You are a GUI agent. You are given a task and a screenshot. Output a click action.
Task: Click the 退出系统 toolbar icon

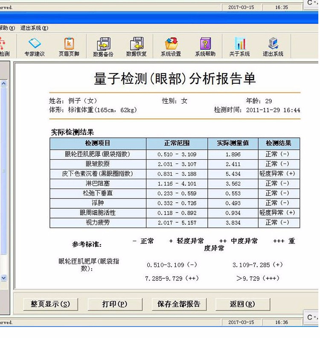point(273,47)
